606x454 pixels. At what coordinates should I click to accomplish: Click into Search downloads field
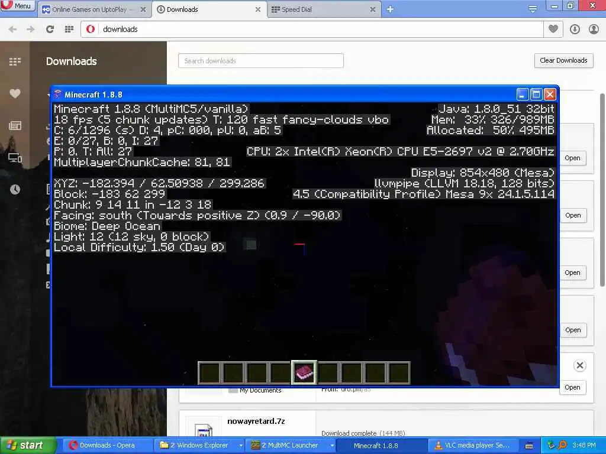[261, 61]
